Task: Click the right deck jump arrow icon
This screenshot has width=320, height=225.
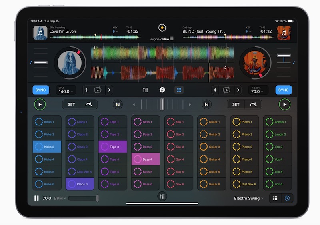Action: click(253, 104)
